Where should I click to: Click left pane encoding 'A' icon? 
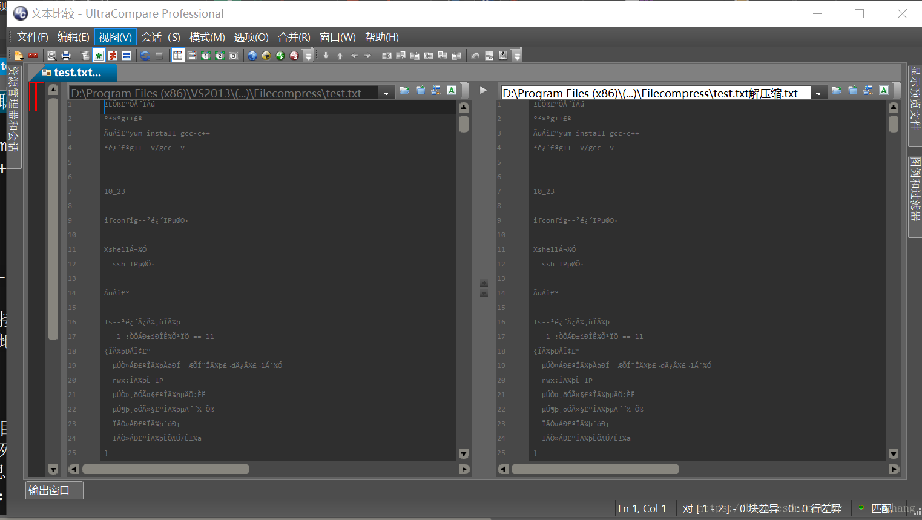(x=452, y=91)
